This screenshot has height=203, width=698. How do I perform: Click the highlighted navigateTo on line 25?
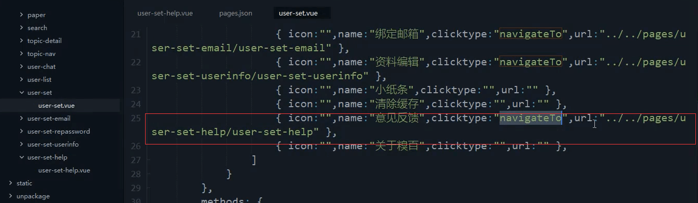[531, 119]
